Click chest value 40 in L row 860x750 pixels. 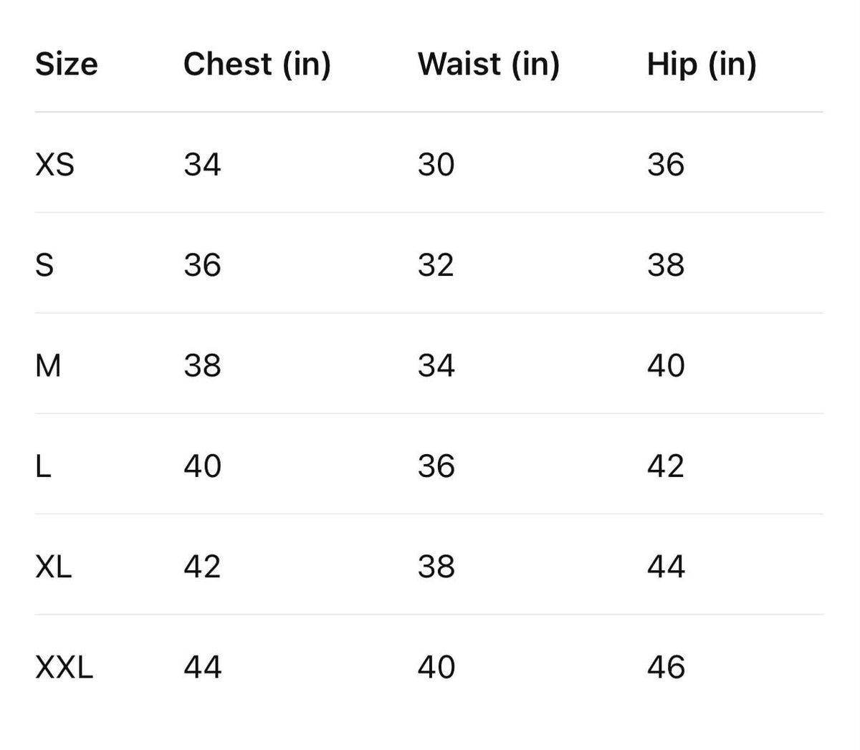(202, 466)
